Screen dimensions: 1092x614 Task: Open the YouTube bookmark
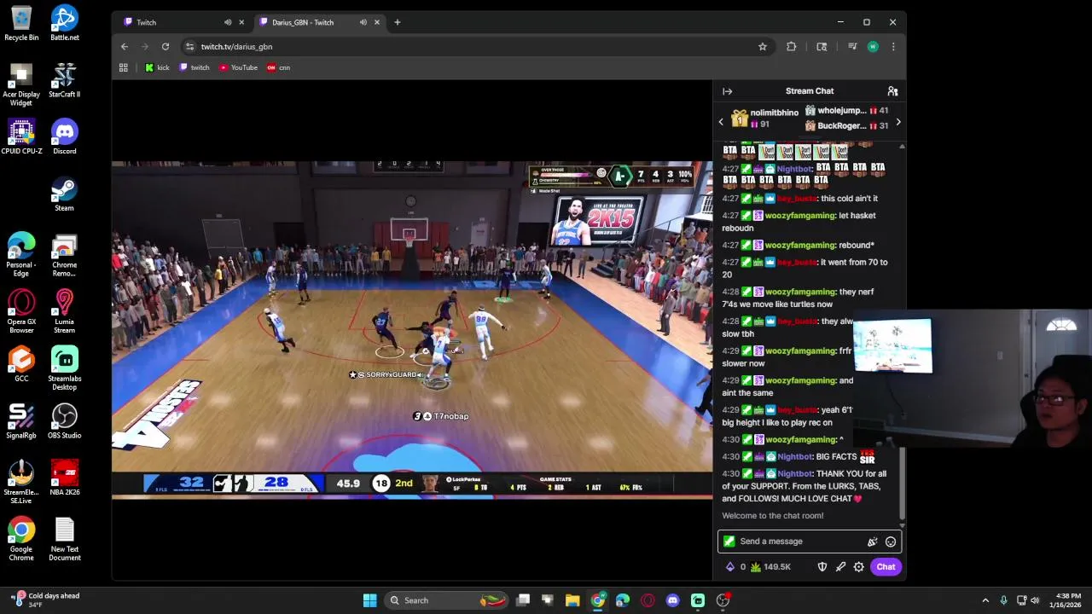(238, 67)
